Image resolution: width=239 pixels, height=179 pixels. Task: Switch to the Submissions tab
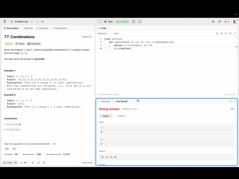click(x=59, y=28)
